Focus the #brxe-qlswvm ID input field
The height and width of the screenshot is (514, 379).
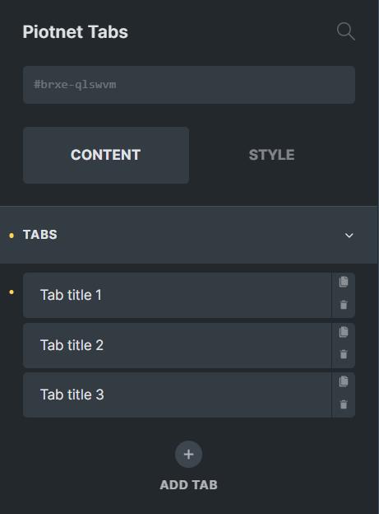[x=189, y=85]
